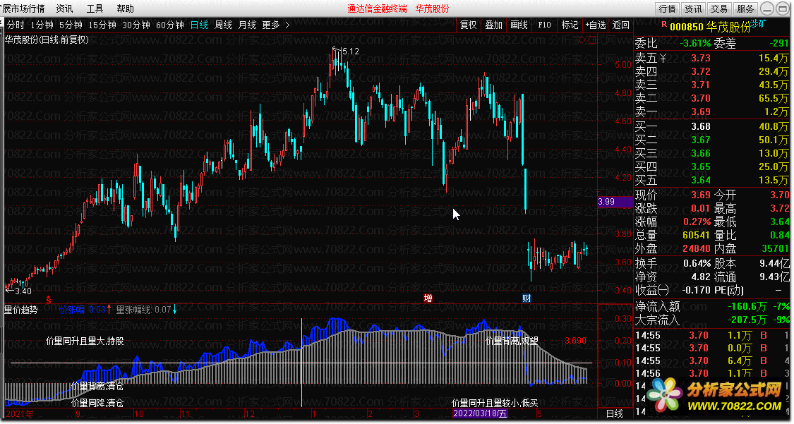
Task: Click the 3.99 price cursor label
Action: (x=615, y=201)
